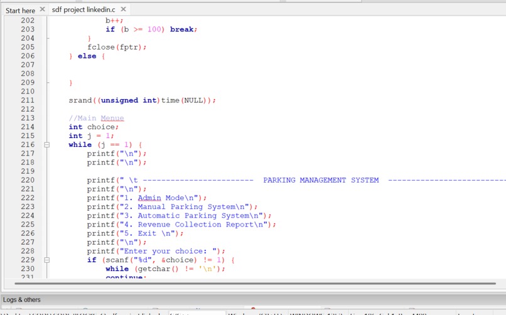Screen dimensions: 506x315
Task: Click the '2. Manual Parking System' printf line
Action: pyautogui.click(x=172, y=206)
